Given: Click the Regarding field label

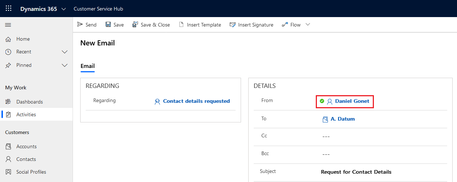Looking at the screenshot, I should coord(105,100).
